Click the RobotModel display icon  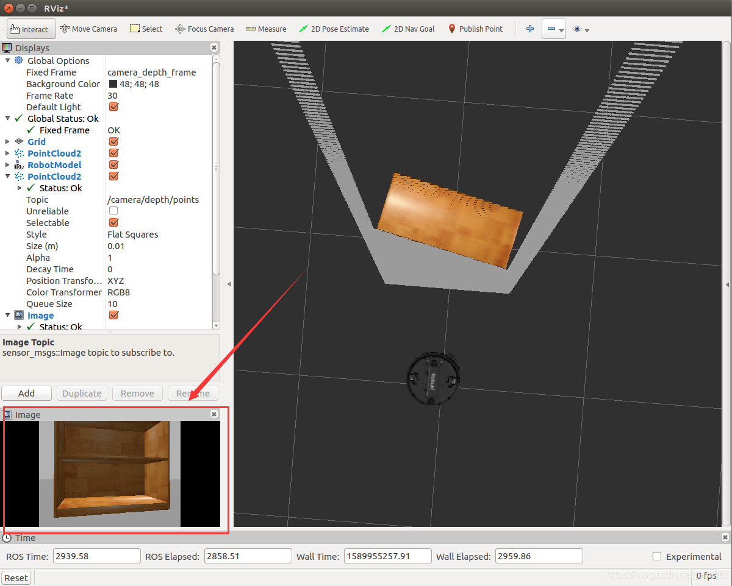(x=19, y=164)
